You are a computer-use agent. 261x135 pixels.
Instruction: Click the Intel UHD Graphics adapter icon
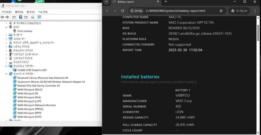(x=15, y=70)
